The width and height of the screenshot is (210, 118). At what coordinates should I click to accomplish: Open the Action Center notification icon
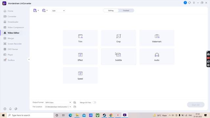coord(206,115)
